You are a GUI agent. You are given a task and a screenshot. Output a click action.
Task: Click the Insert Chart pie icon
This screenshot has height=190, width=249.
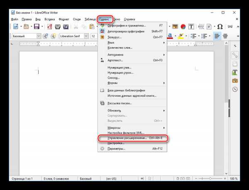[x=183, y=26]
